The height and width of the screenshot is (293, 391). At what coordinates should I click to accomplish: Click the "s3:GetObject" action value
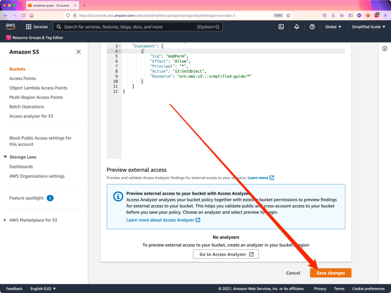pyautogui.click(x=189, y=72)
